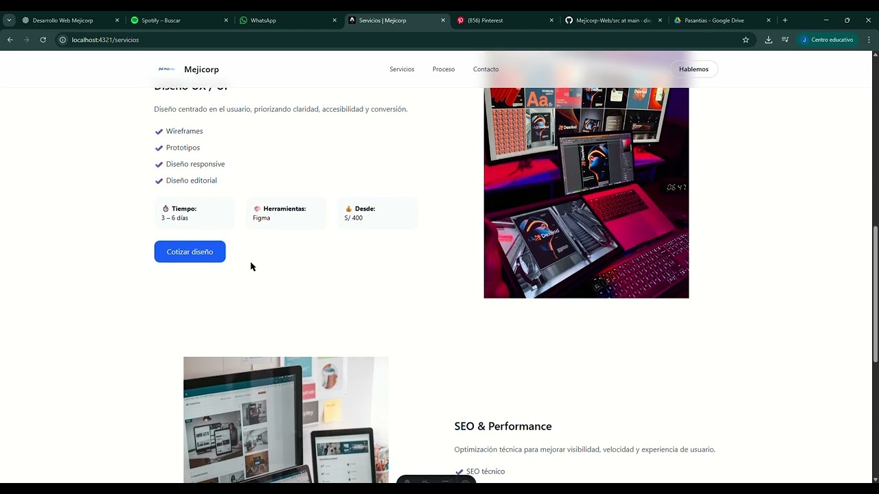Image resolution: width=879 pixels, height=494 pixels.
Task: Click the SEO & Performance heading
Action: (503, 426)
